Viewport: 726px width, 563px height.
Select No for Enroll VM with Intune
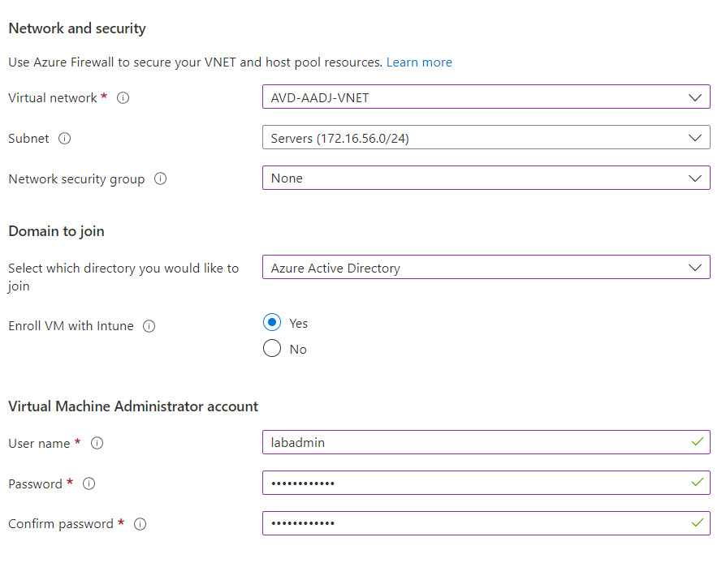[x=272, y=349]
